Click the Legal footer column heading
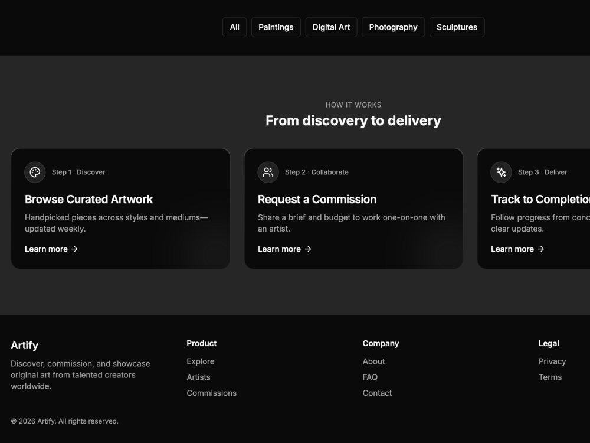This screenshot has height=443, width=590. coord(549,344)
